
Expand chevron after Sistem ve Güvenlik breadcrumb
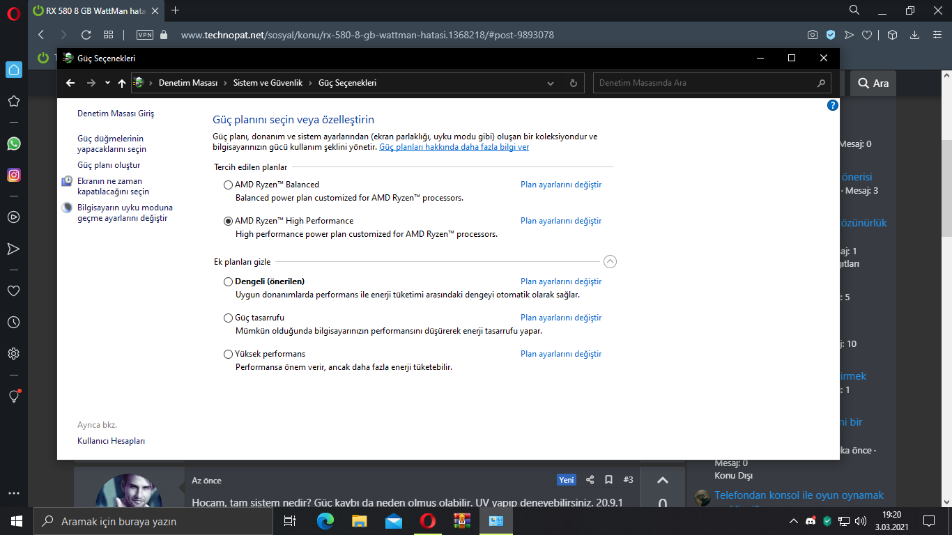[x=310, y=83]
